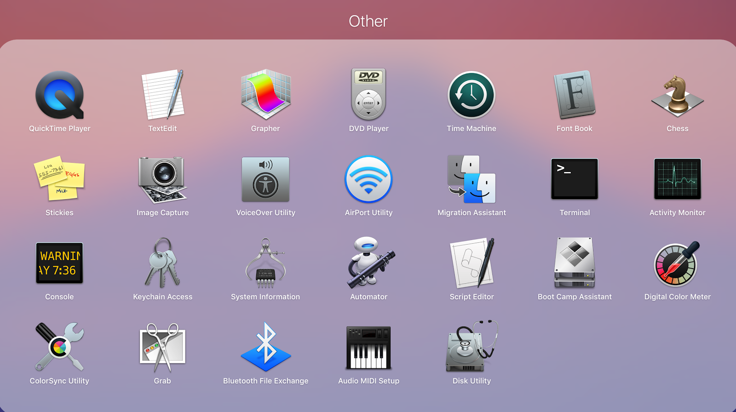Click the "Other" folder title

pyautogui.click(x=368, y=21)
